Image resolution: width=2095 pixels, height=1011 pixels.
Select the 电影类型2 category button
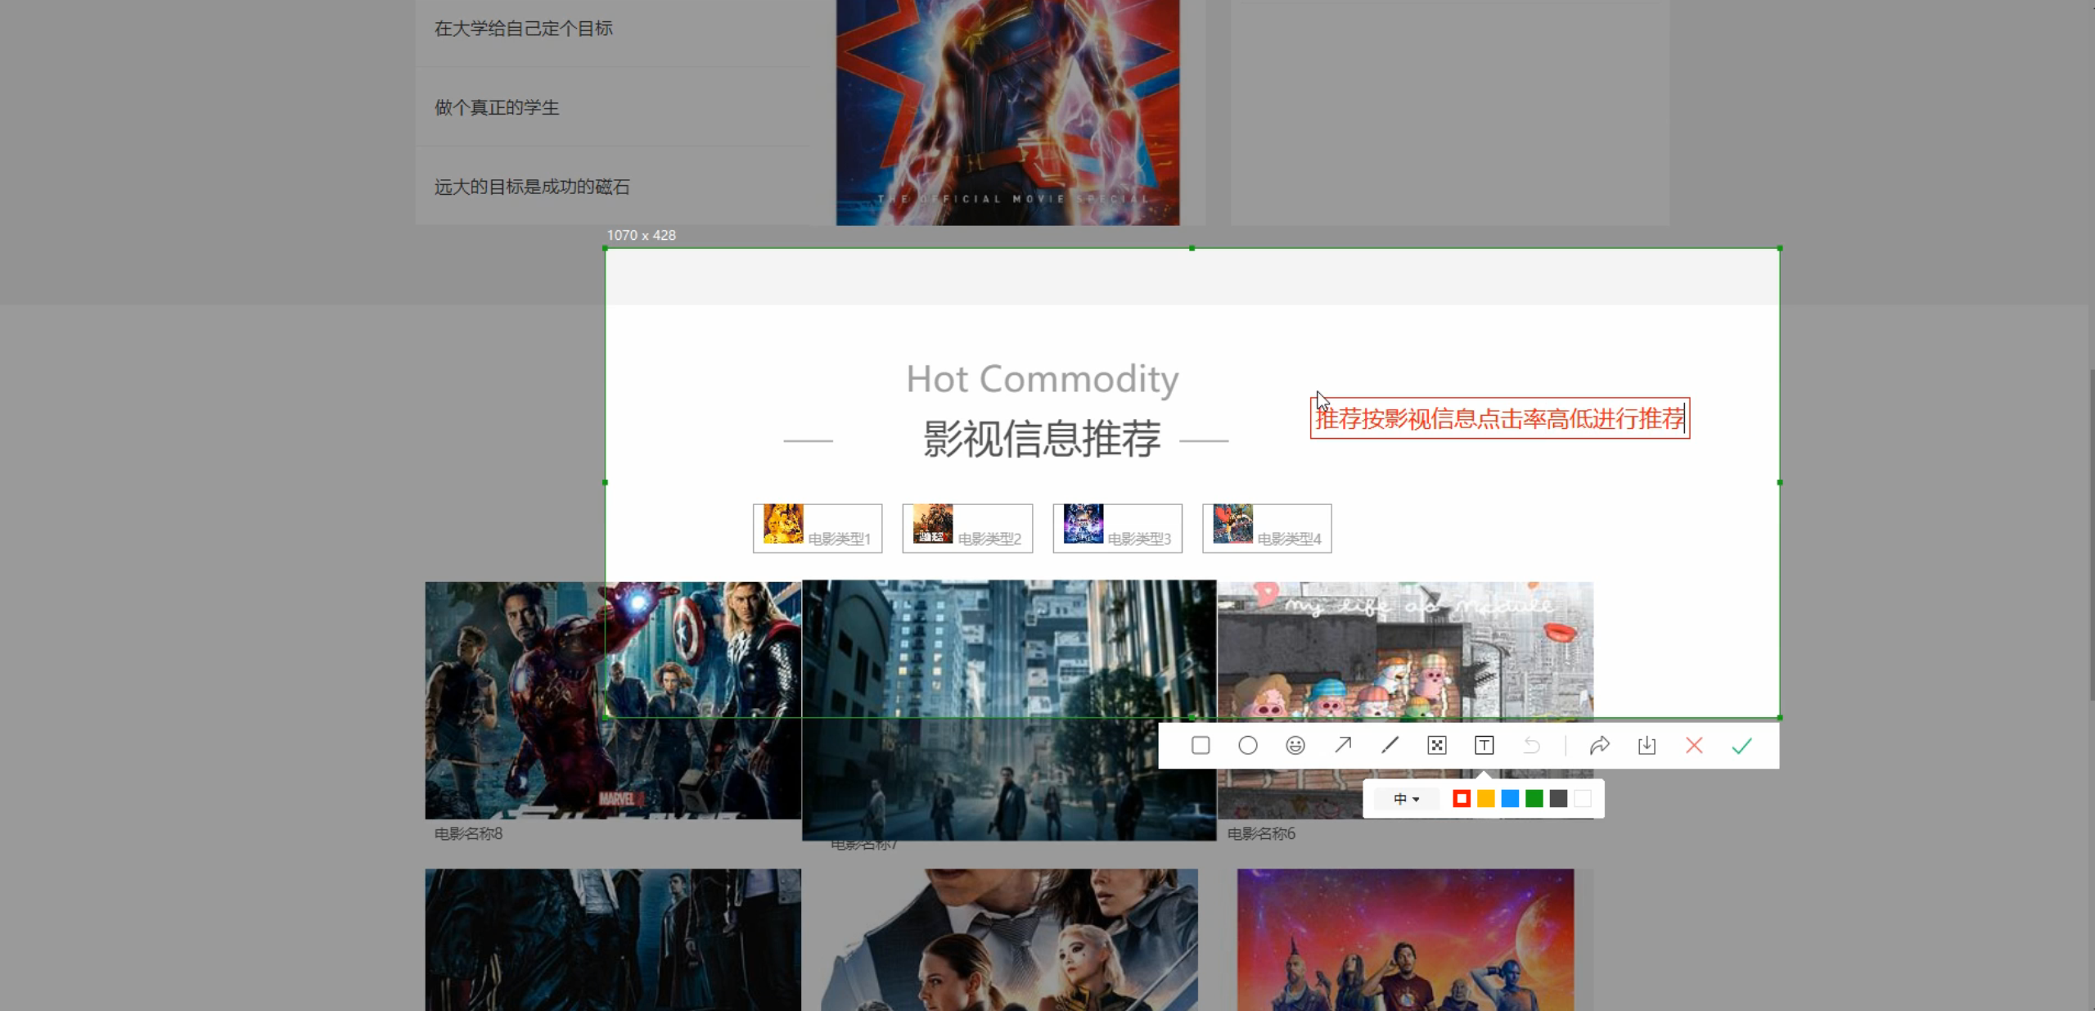[x=967, y=528]
